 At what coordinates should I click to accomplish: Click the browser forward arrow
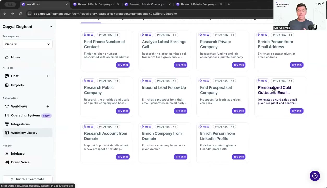(x=12, y=14)
